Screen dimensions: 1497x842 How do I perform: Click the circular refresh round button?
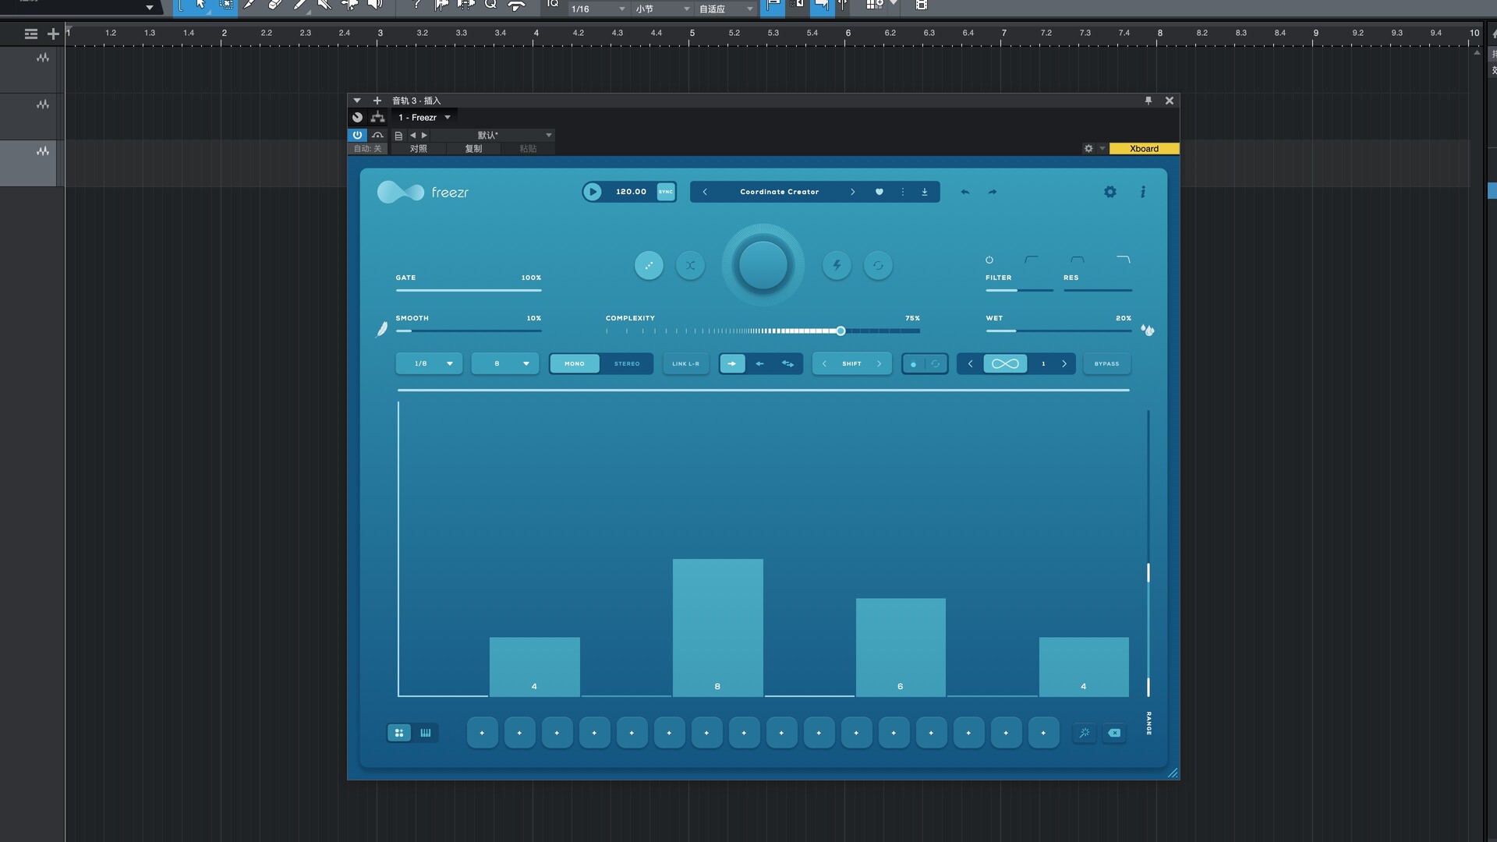[878, 265]
